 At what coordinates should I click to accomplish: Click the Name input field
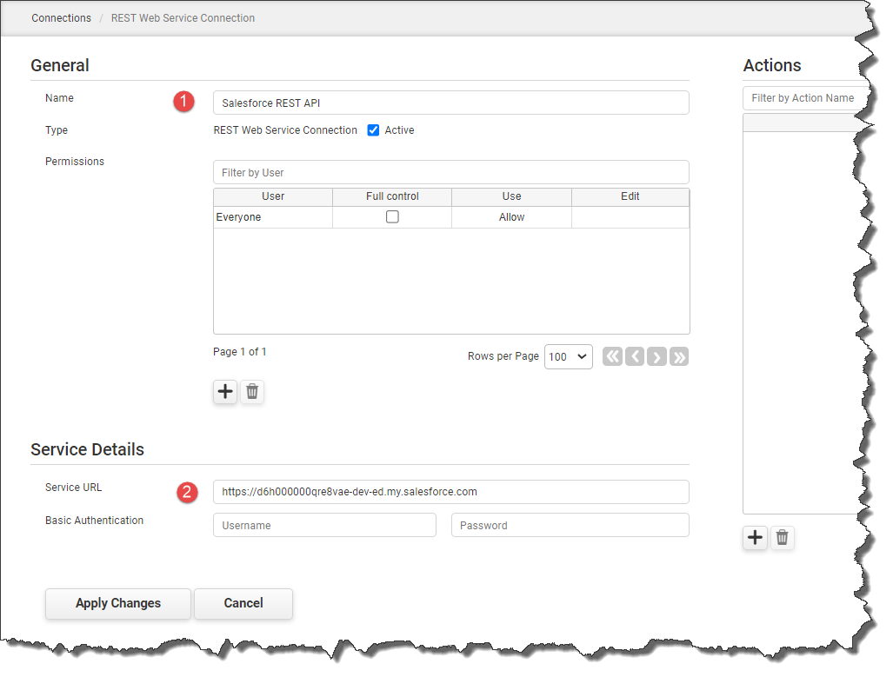pyautogui.click(x=450, y=103)
